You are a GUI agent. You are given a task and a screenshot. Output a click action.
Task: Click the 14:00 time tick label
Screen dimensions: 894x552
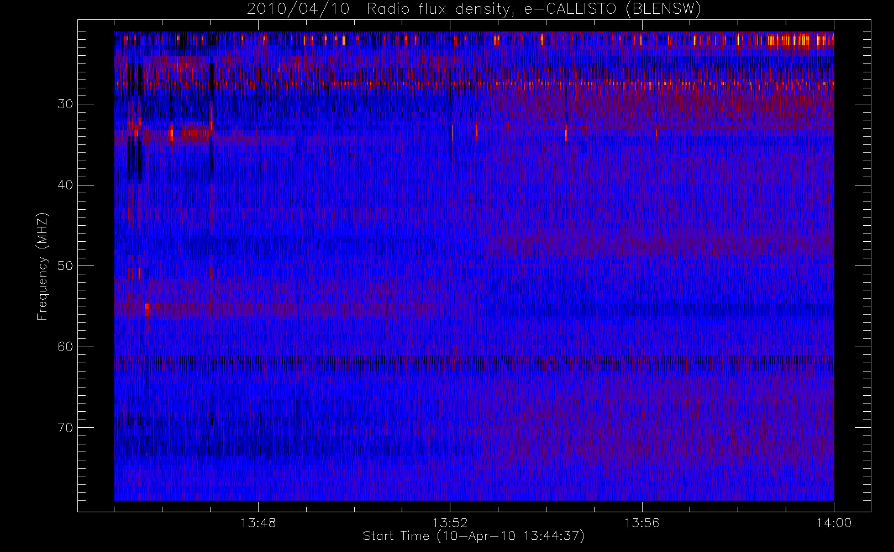coord(834,523)
